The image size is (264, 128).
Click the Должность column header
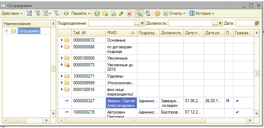pyautogui.click(x=171, y=33)
